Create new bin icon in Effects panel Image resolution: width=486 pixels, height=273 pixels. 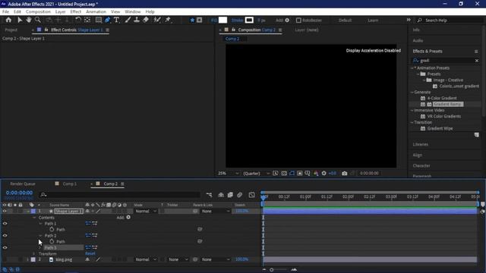(476, 135)
